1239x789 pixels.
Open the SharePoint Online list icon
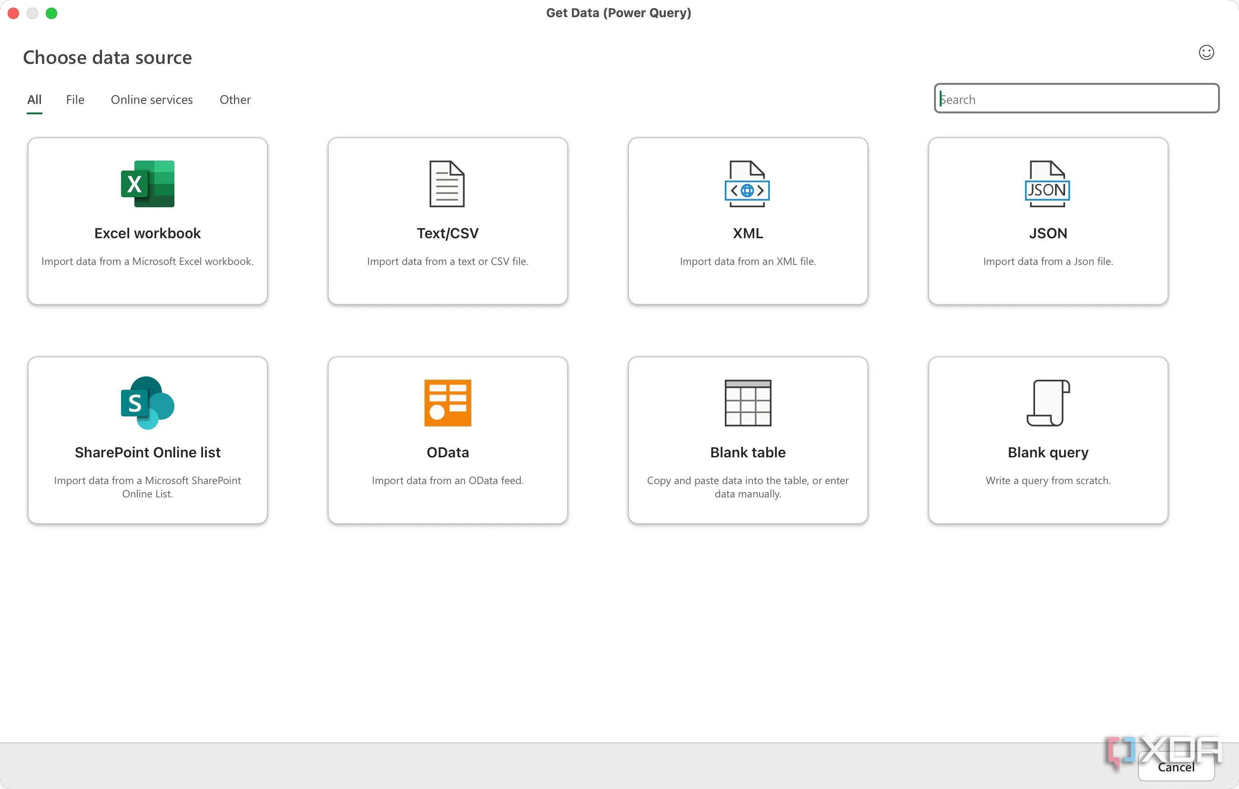click(148, 403)
